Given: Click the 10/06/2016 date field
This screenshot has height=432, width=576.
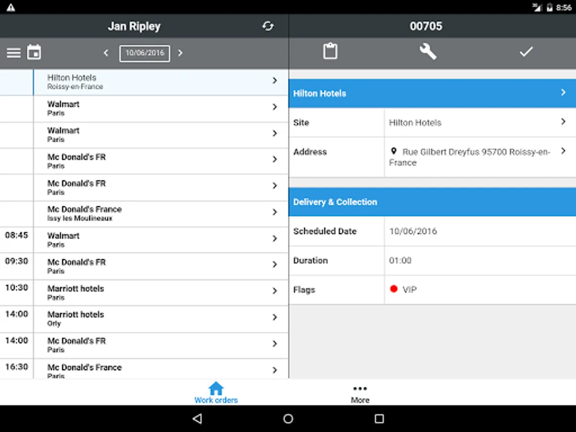Looking at the screenshot, I should tap(144, 53).
